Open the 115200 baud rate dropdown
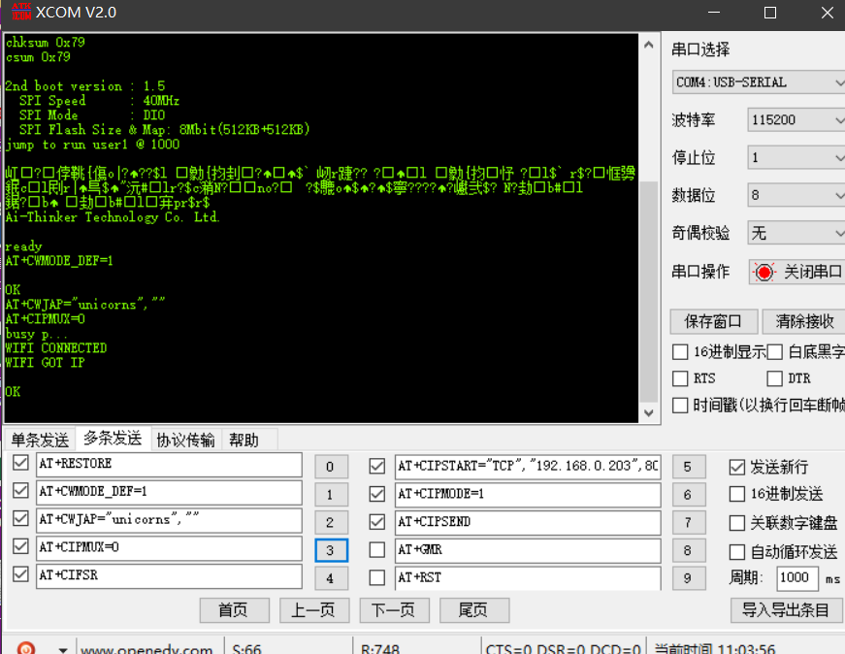This screenshot has width=845, height=654. (x=796, y=119)
